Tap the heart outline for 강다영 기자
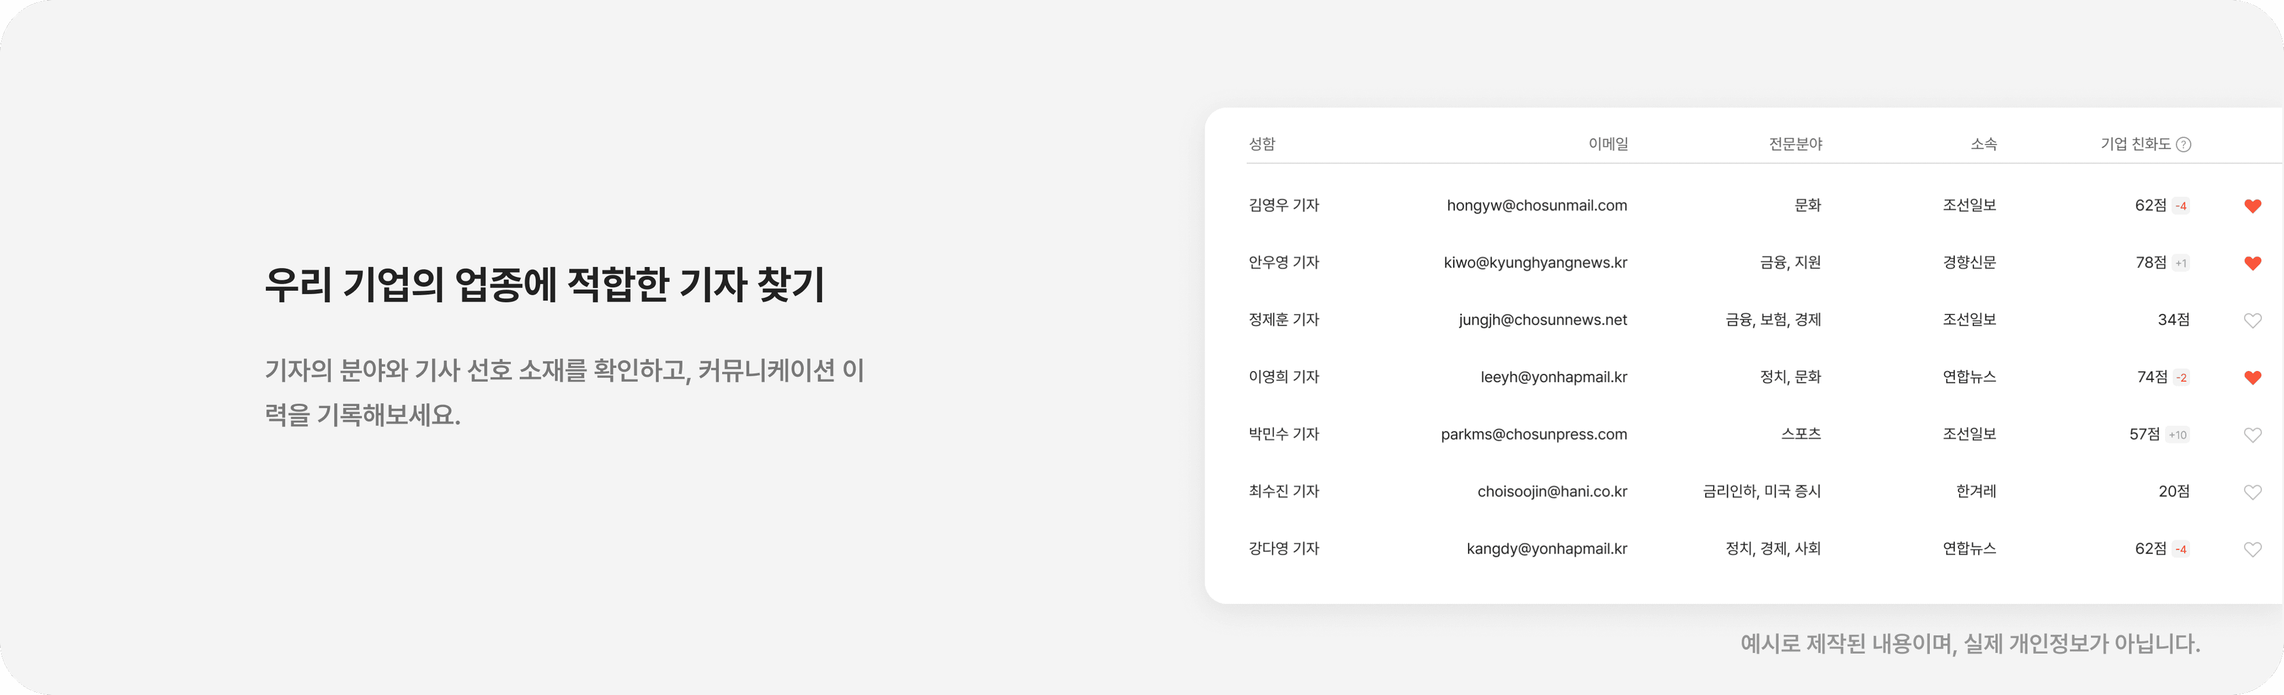Image resolution: width=2284 pixels, height=695 pixels. [x=2252, y=549]
